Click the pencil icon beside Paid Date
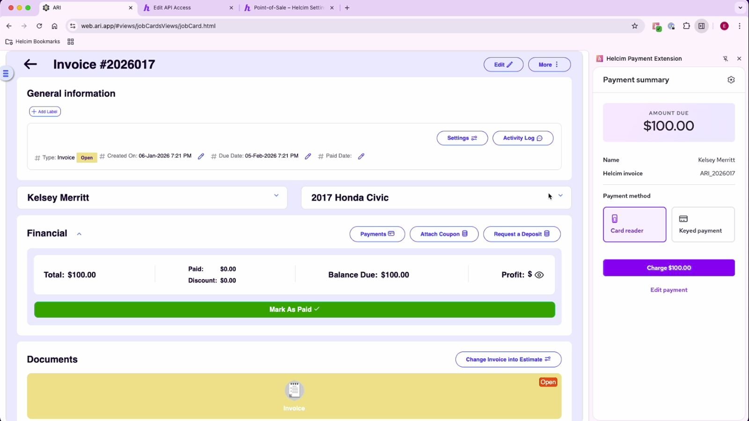 pos(361,156)
